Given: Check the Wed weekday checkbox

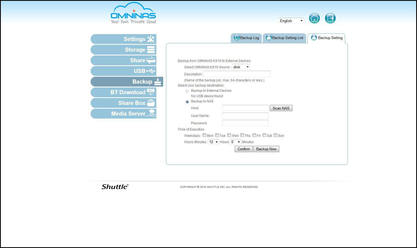Looking at the screenshot, I should pyautogui.click(x=229, y=135).
